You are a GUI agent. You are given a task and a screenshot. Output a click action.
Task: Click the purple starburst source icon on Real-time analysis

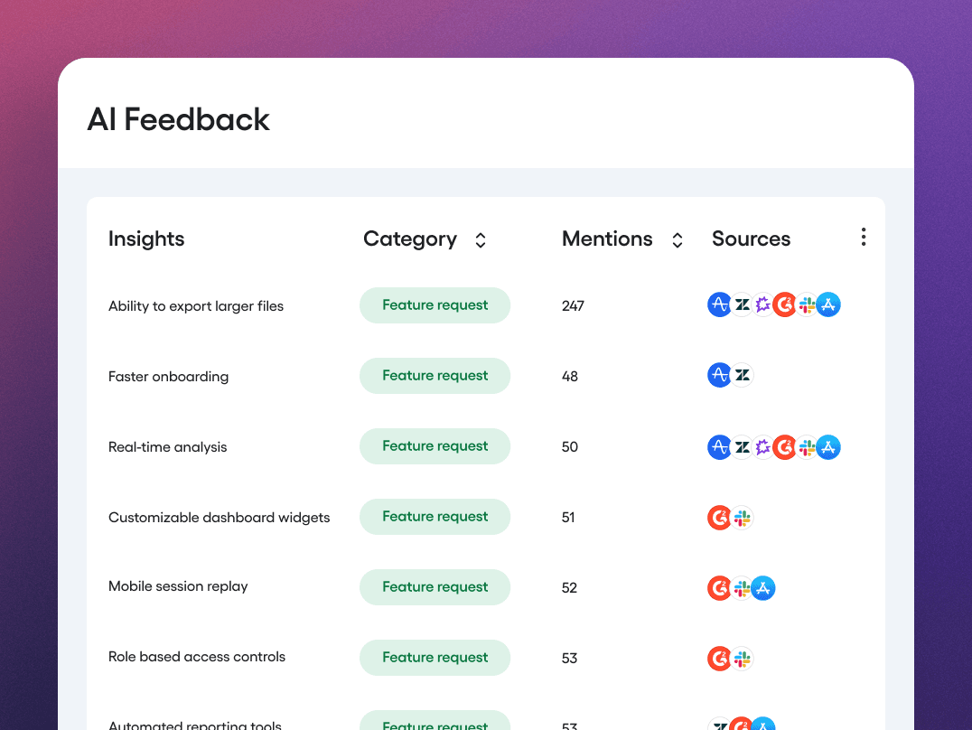coord(763,446)
